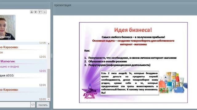Screen dimensions: 197x110
Task: Click the 'Как:' label on slide
Action: (x=87, y=51)
